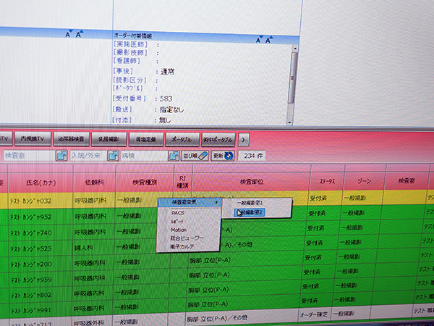434x326 pixels.
Task: Click into the 病棟 filter field
Action: (x=139, y=155)
